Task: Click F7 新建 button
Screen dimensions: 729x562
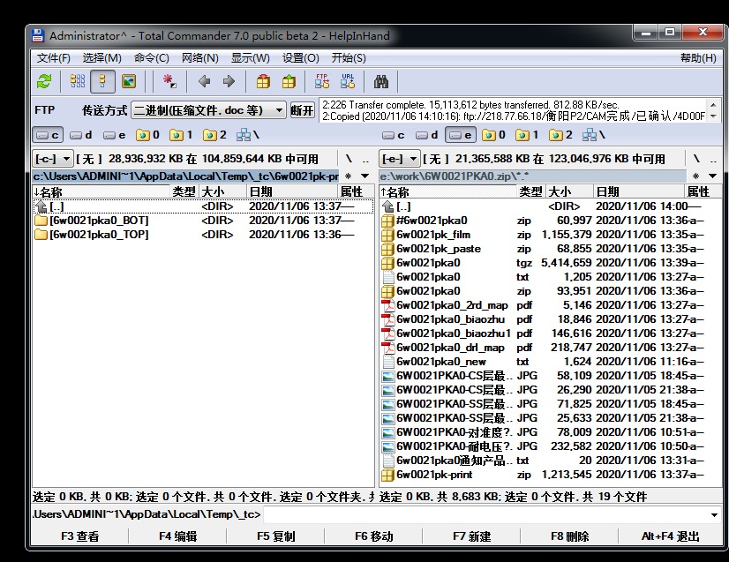Action: click(x=472, y=536)
